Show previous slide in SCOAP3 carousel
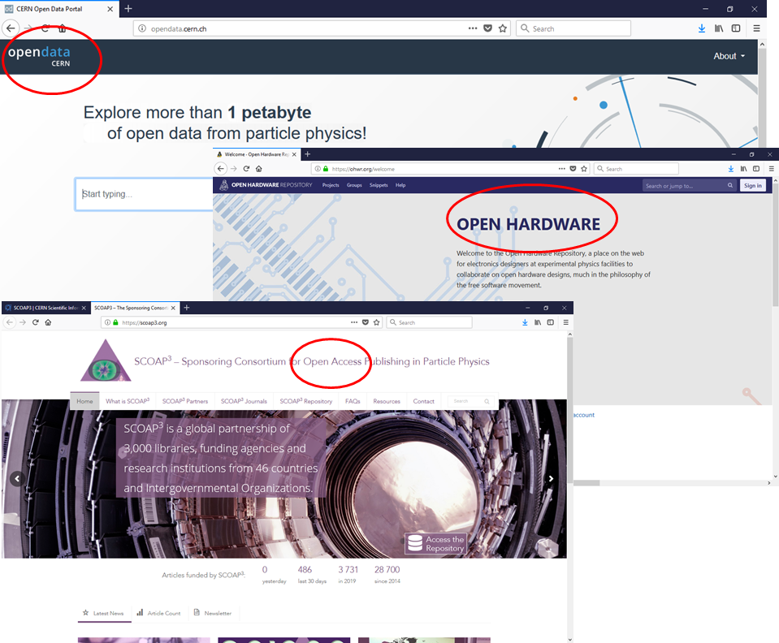Screen dimensions: 779x643 (17, 479)
